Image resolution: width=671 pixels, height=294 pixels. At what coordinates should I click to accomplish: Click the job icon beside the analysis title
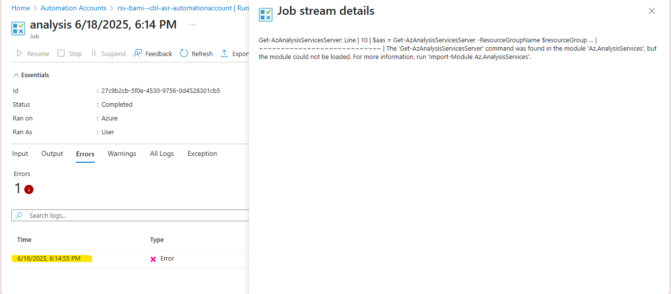18,28
